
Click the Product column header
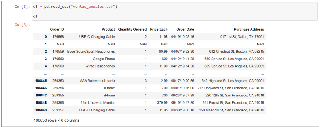[x=108, y=29]
